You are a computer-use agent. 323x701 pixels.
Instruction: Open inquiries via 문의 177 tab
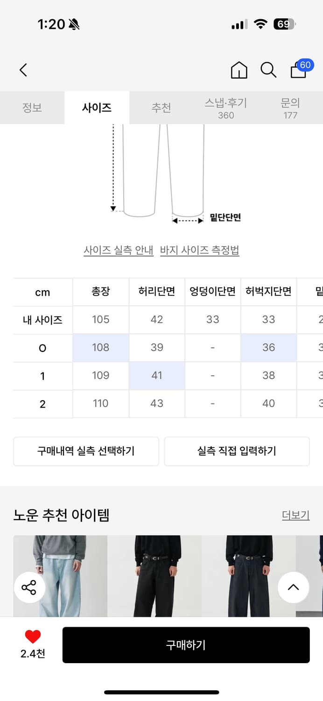(x=290, y=108)
